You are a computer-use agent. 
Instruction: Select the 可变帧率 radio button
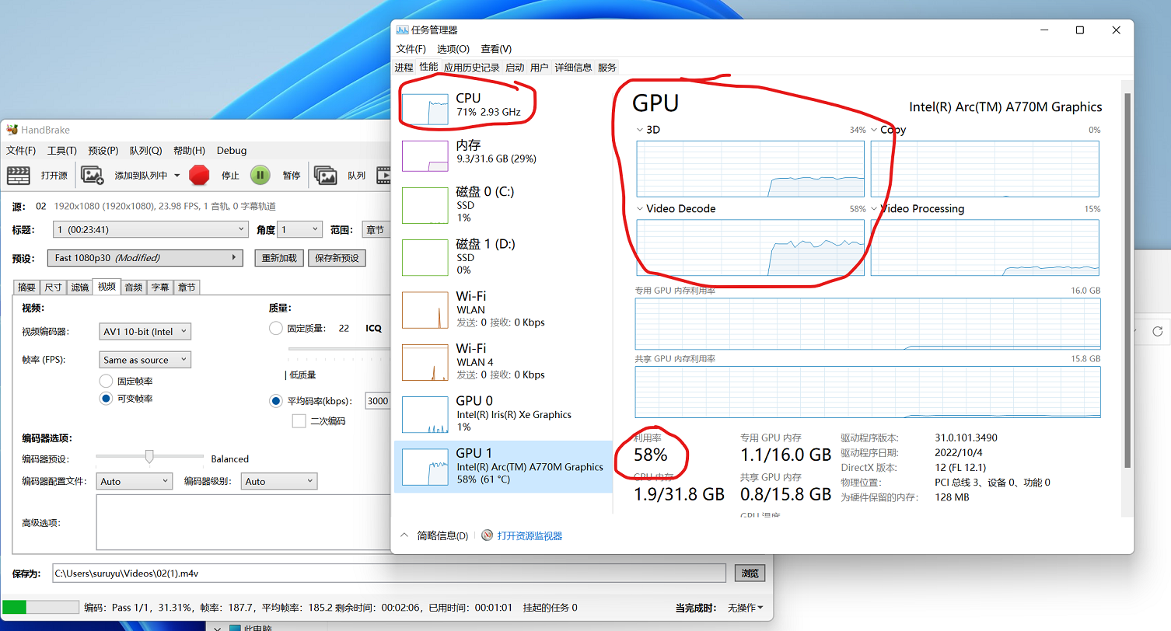(x=107, y=399)
